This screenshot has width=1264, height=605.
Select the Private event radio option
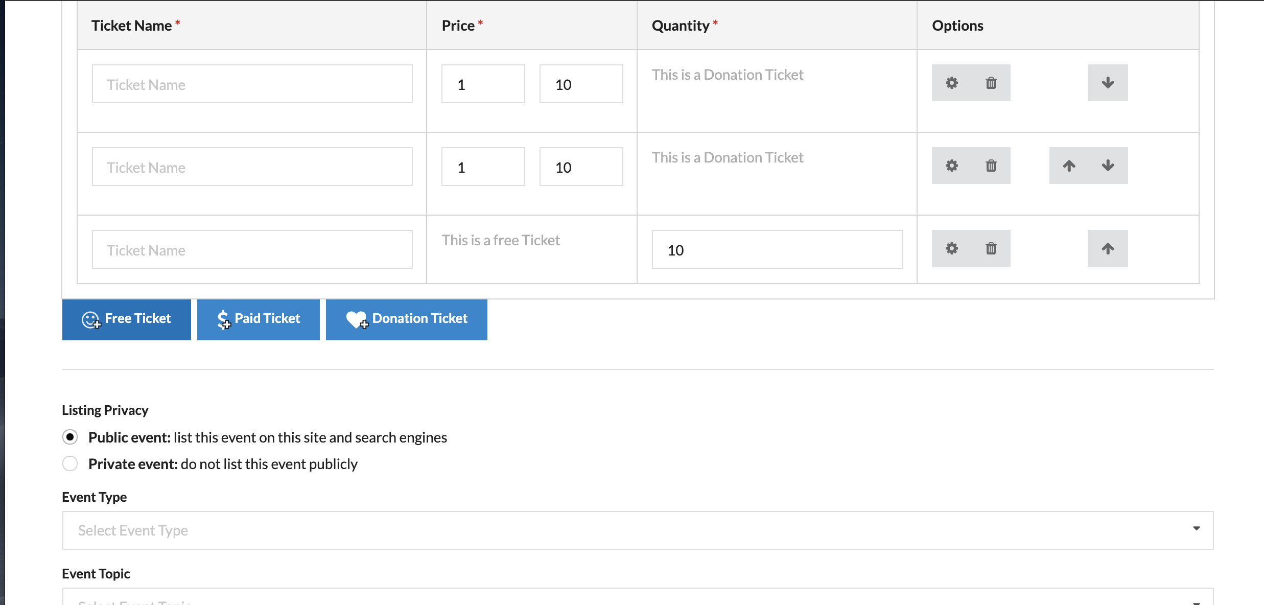70,464
